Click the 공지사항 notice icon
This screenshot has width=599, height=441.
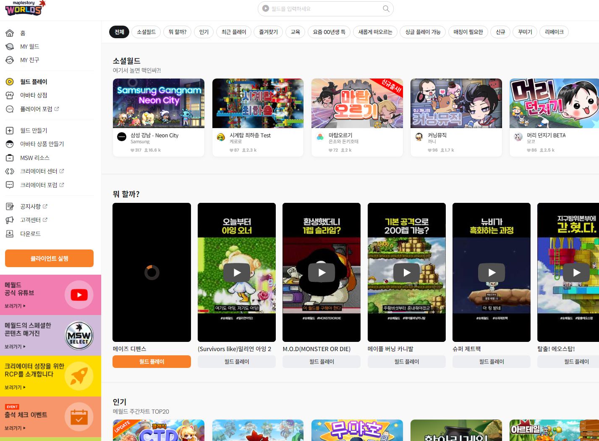(10, 207)
